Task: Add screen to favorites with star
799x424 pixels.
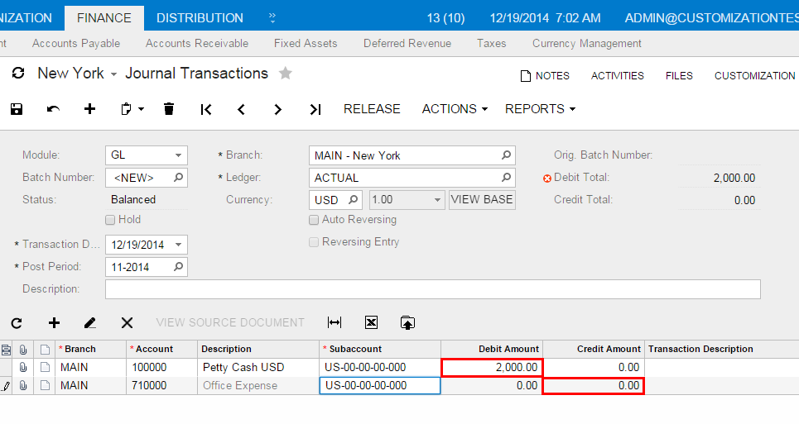Action: (x=286, y=74)
